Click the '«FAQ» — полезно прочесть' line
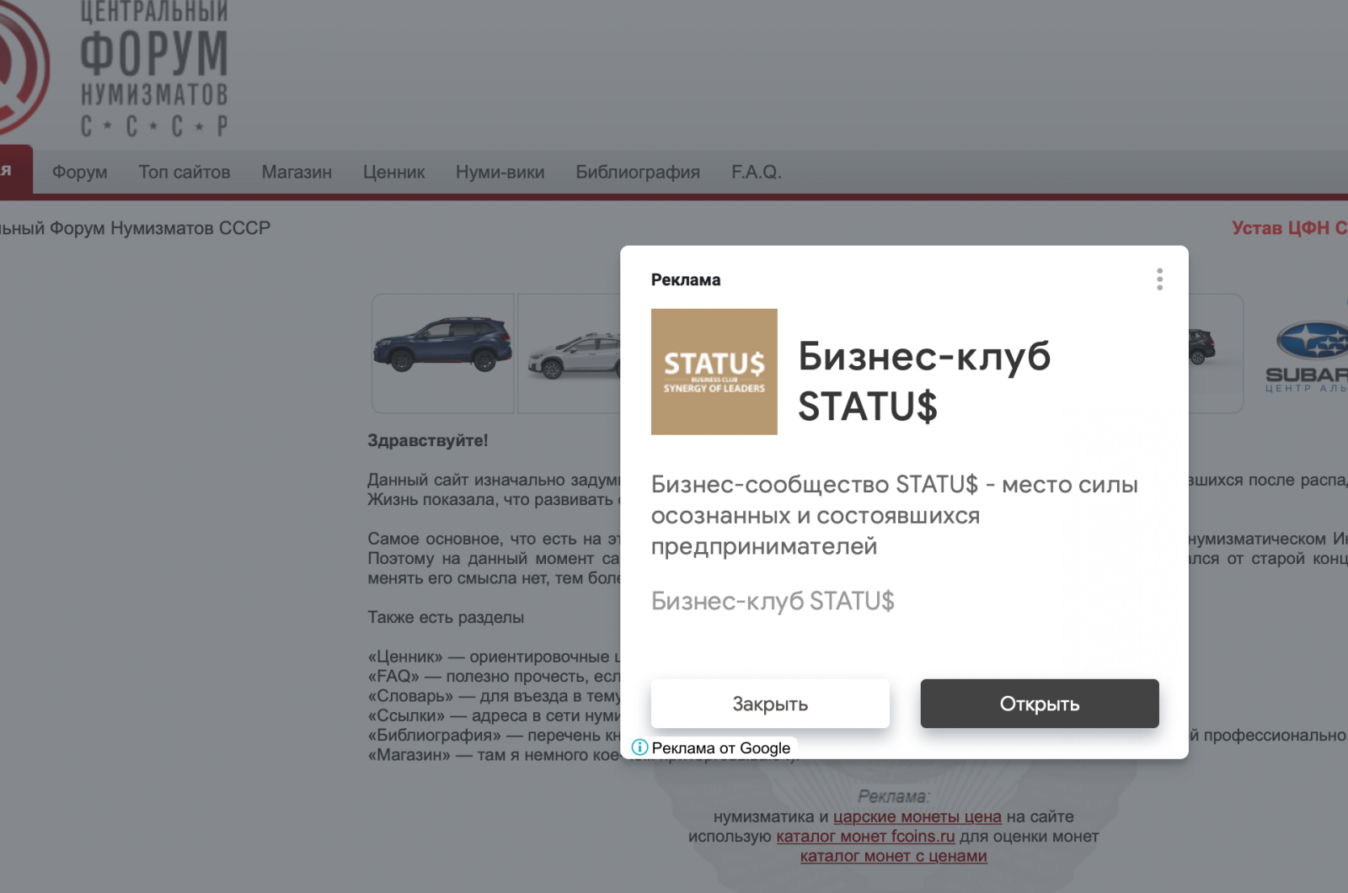 click(494, 676)
